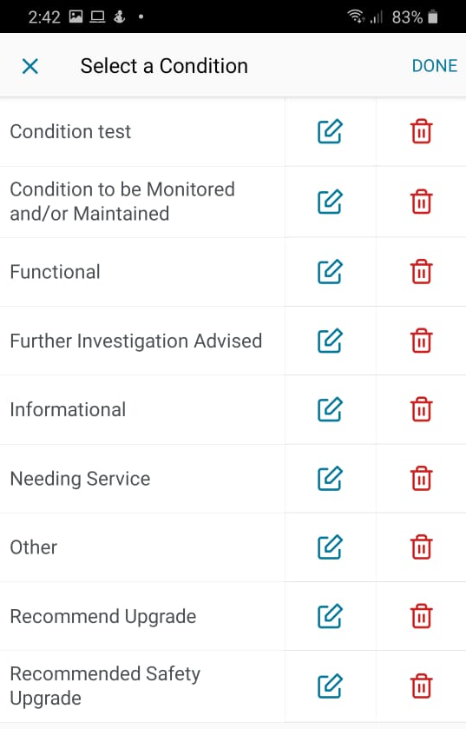This screenshot has height=729, width=466.
Task: Delete the 'Condition test' entry
Action: tap(422, 131)
